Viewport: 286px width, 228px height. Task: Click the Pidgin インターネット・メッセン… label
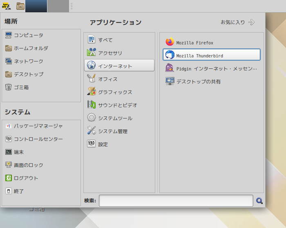[217, 69]
